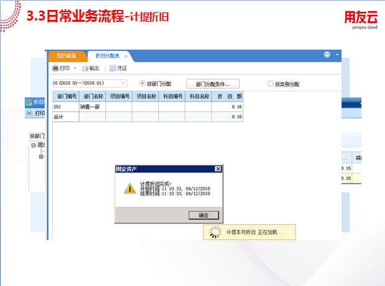Image resolution: width=385 pixels, height=286 pixels.
Task: Click 确定 in the 固定资产 dialog
Action: 204,215
